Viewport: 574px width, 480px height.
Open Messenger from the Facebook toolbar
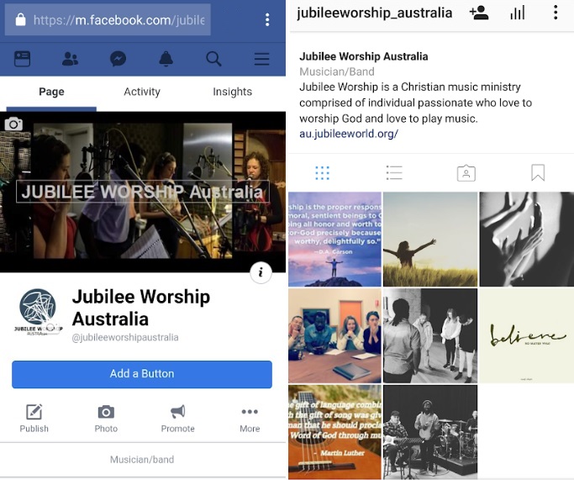click(118, 59)
